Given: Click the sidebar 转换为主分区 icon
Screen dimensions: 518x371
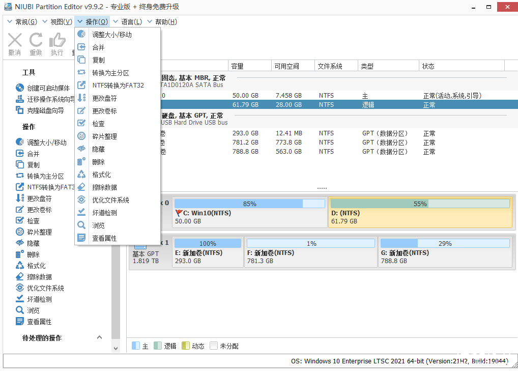Looking at the screenshot, I should coord(20,176).
